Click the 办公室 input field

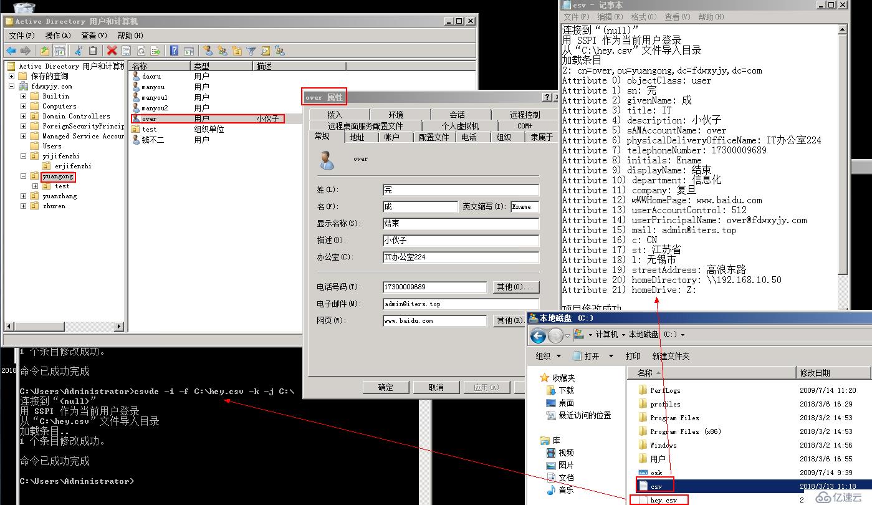(x=461, y=257)
